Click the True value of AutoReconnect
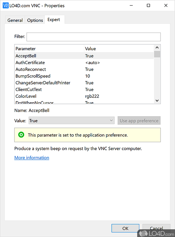The height and width of the screenshot is (237, 175). (x=89, y=69)
